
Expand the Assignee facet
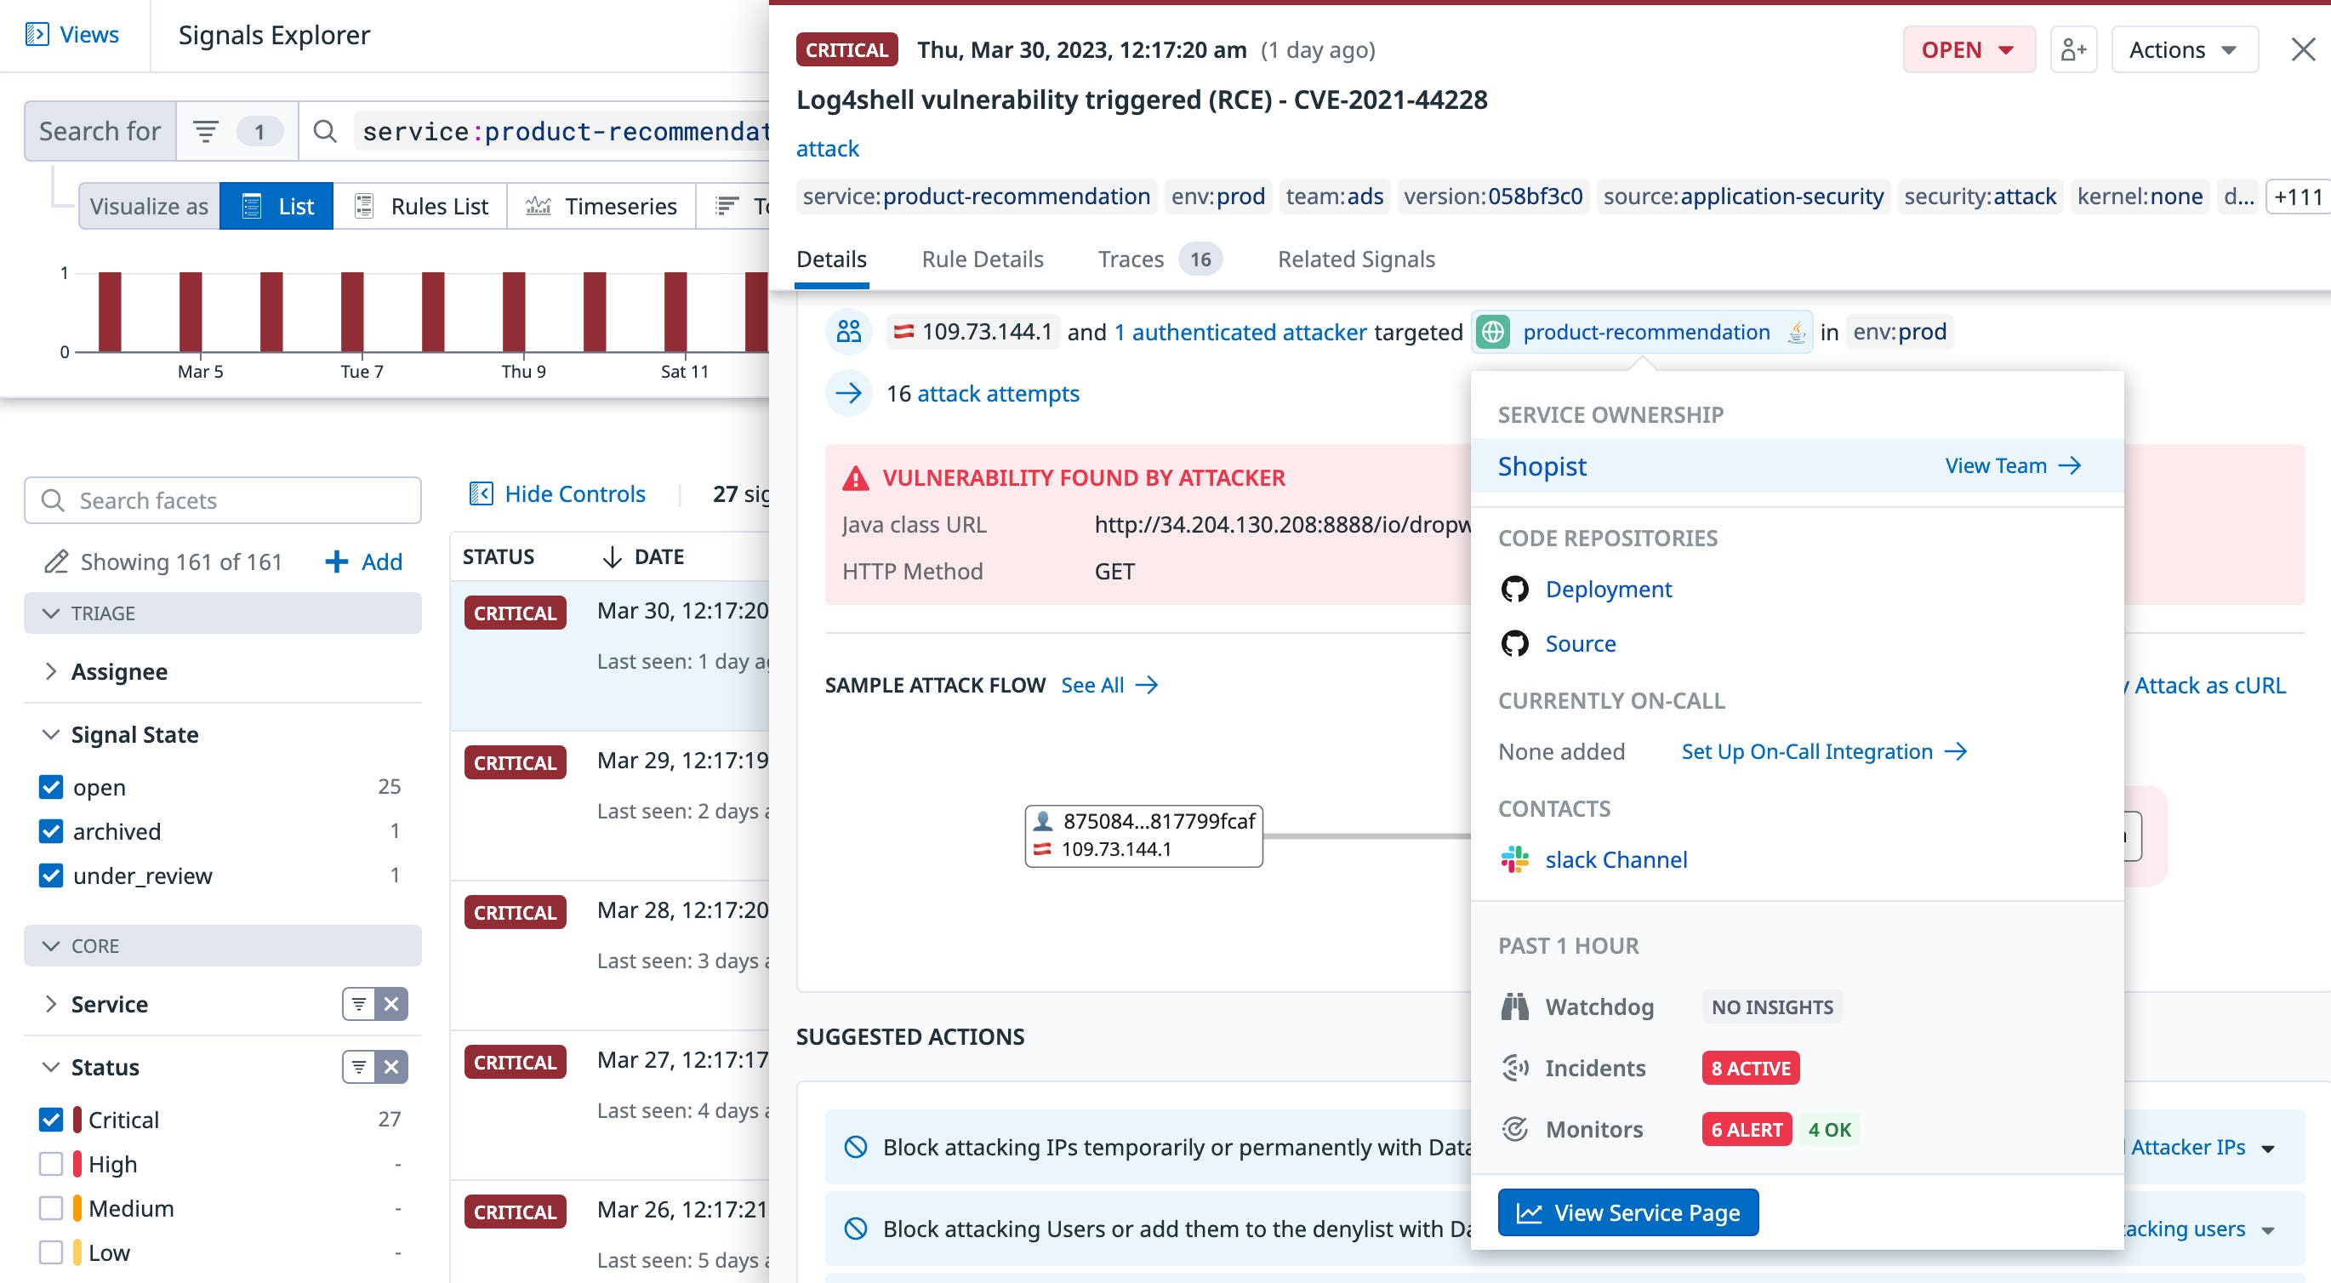(52, 671)
